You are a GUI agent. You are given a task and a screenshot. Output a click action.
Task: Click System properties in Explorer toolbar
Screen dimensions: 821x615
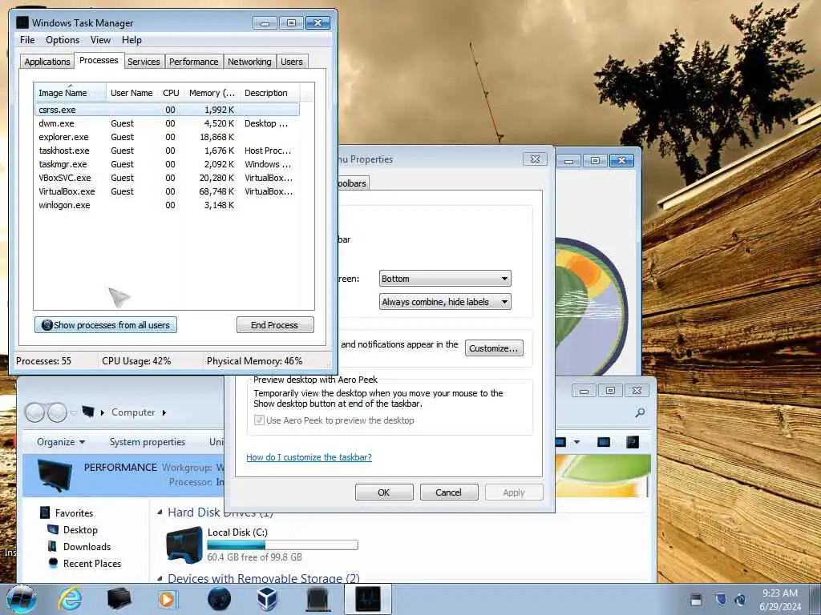[148, 442]
